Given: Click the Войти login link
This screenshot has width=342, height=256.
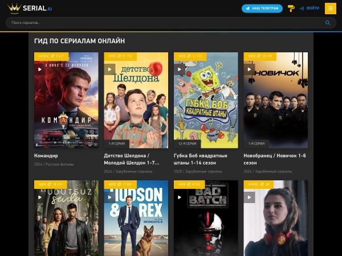Looking at the screenshot, I should tap(310, 9).
